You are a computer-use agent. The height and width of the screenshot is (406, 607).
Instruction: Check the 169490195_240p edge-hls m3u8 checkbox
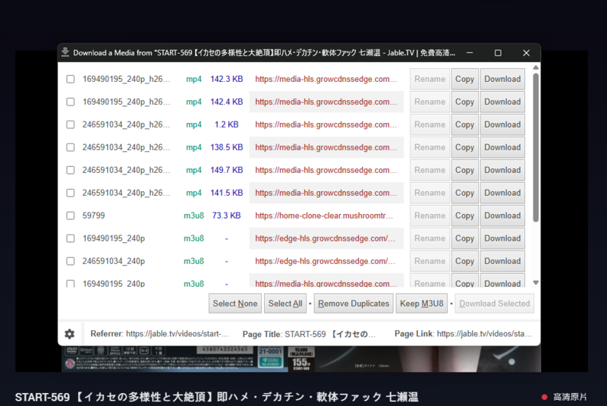click(x=71, y=238)
